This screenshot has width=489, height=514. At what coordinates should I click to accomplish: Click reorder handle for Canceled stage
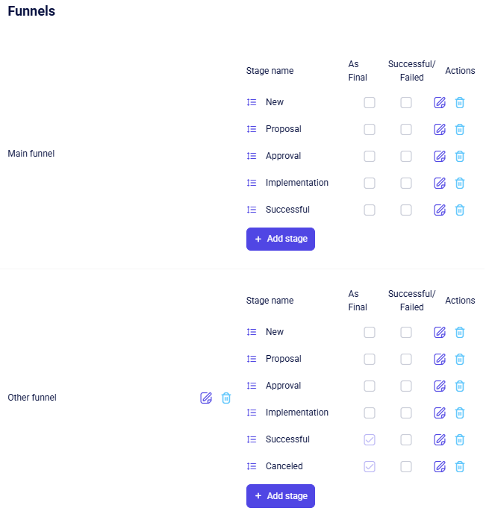252,467
